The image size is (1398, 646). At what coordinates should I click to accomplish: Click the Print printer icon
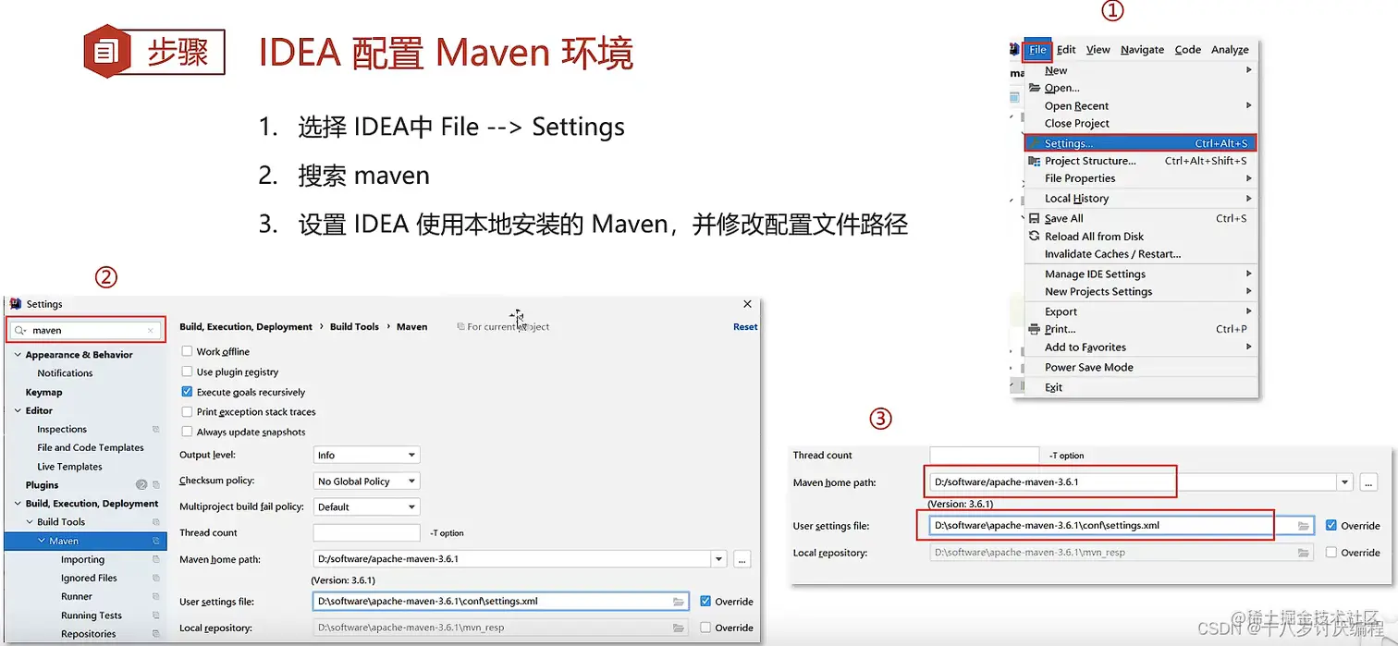click(x=1035, y=329)
